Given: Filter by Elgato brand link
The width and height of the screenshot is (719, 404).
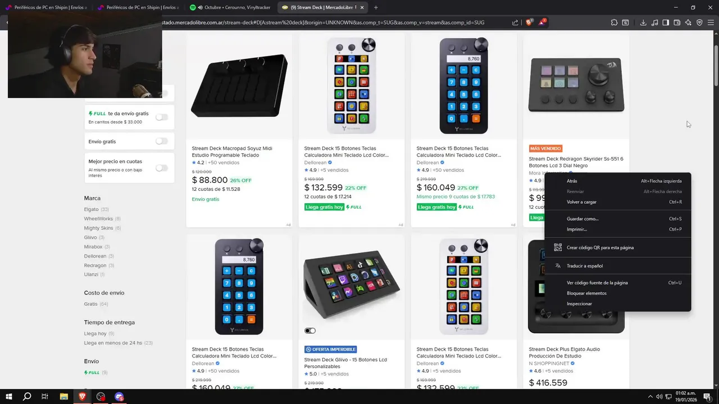Looking at the screenshot, I should click(91, 209).
